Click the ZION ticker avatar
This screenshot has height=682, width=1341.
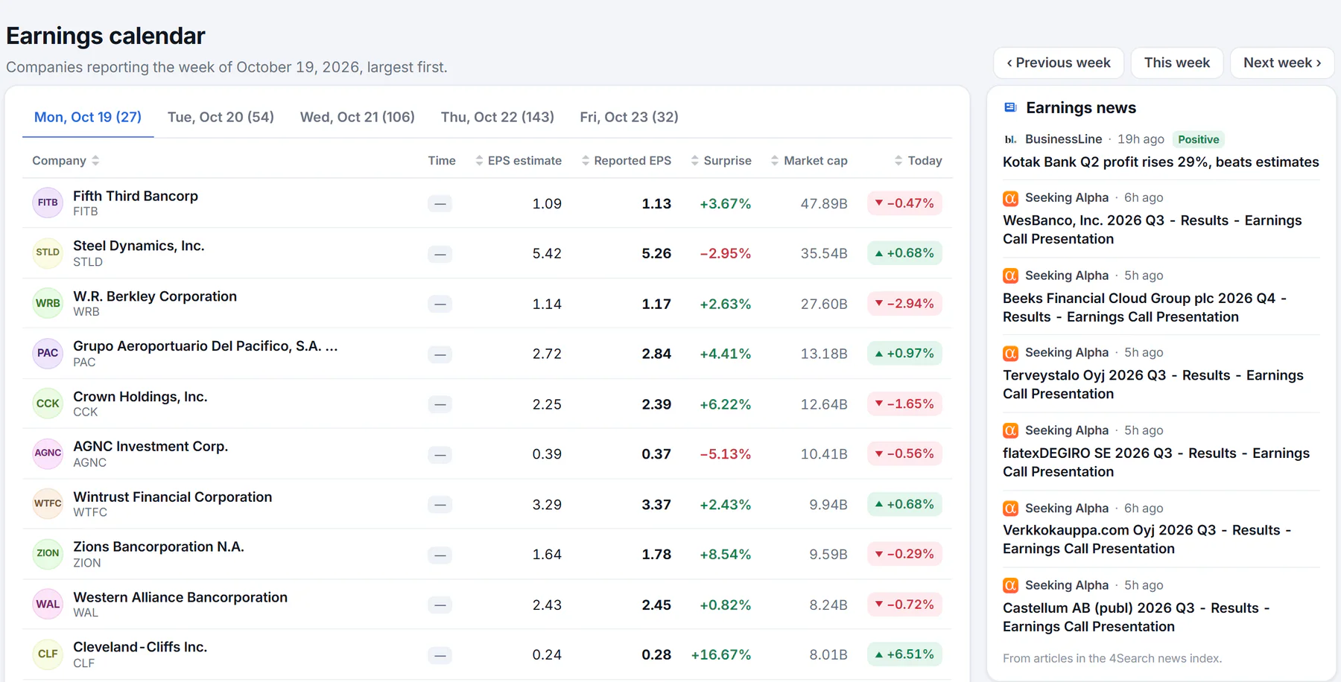pos(48,553)
